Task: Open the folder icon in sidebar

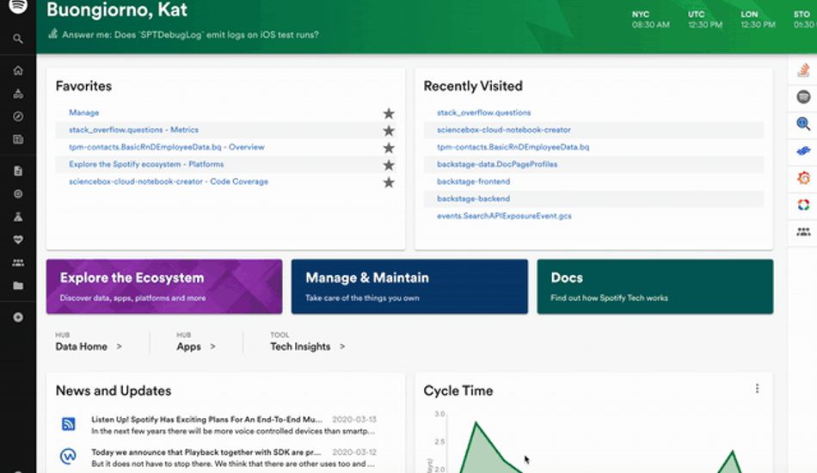Action: point(18,286)
